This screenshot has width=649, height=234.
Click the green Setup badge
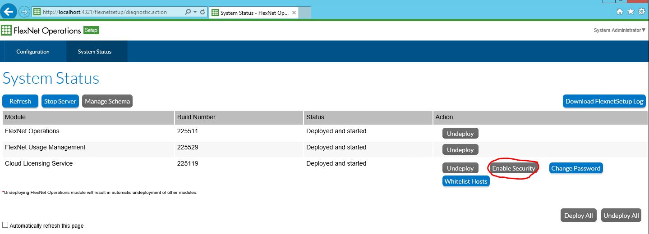(x=91, y=30)
